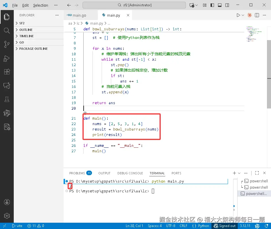Open the Copilot chat icon in title bar
Viewport: 271px width, 229px height.
pos(192,5)
